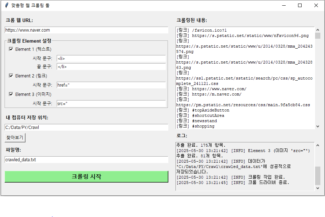Screen dimensions: 325x217
Task: Click the src=" 시작 문구 field
Action: (x=111, y=104)
